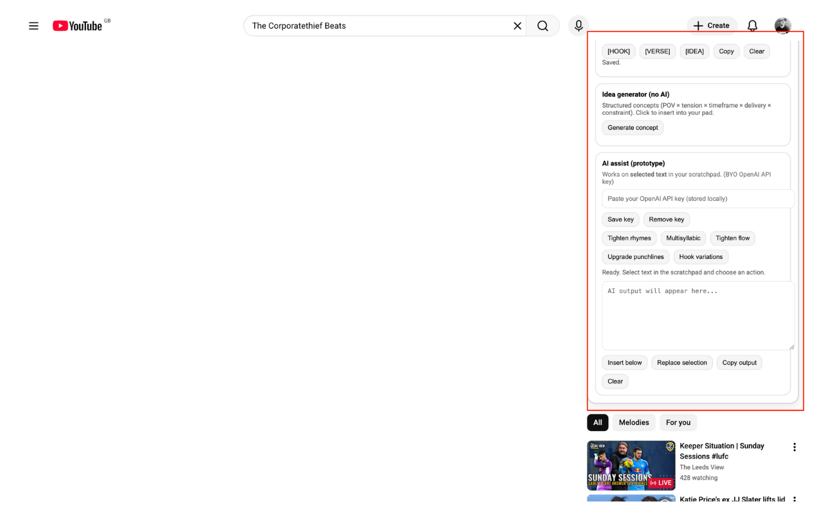This screenshot has height=513, width=822.
Task: Run Hook variations action
Action: click(x=701, y=256)
